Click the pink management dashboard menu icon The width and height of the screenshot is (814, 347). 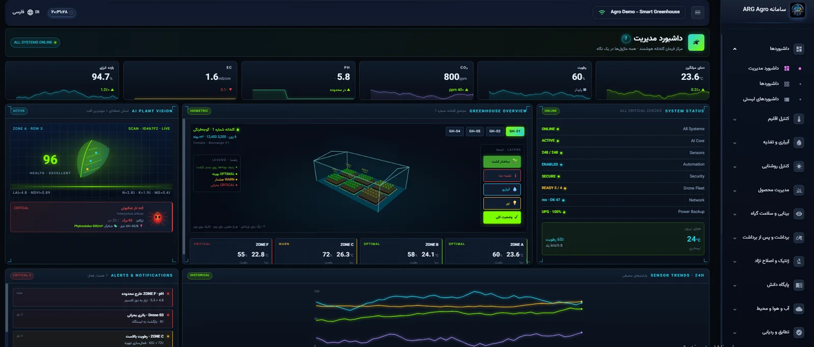[787, 68]
